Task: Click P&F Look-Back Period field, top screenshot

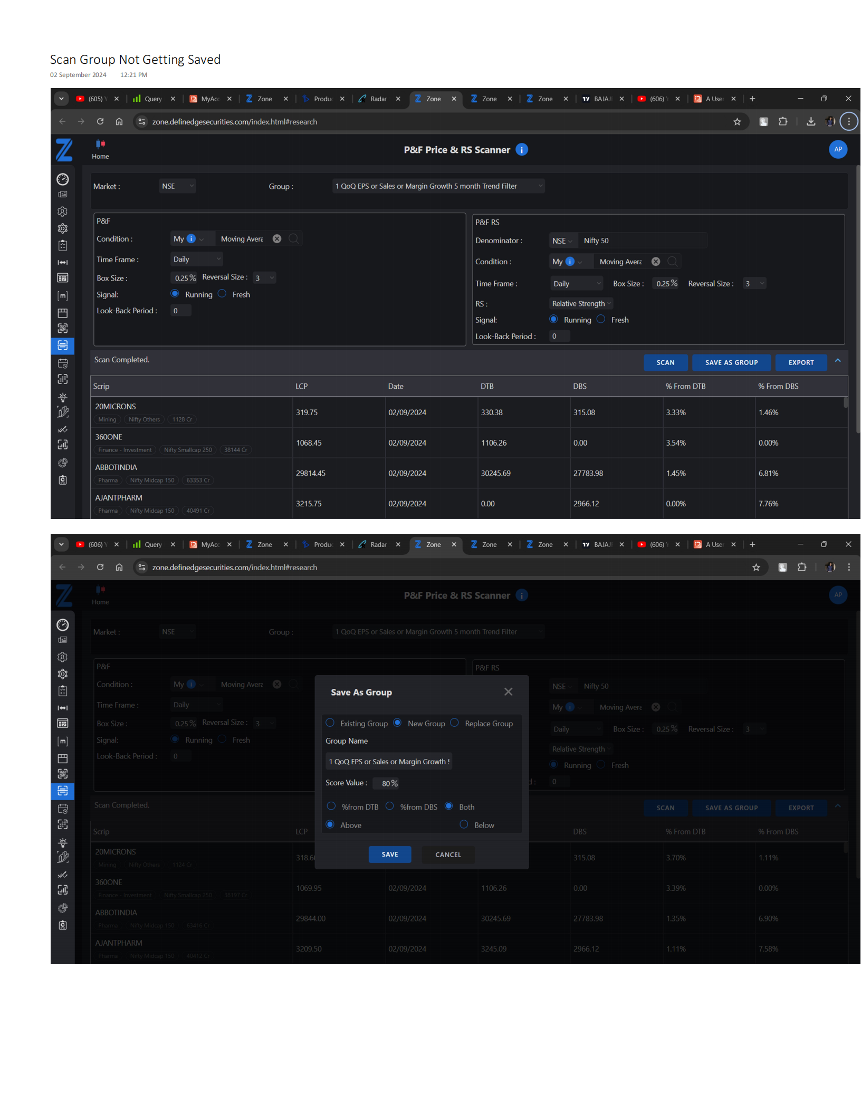Action: (180, 311)
